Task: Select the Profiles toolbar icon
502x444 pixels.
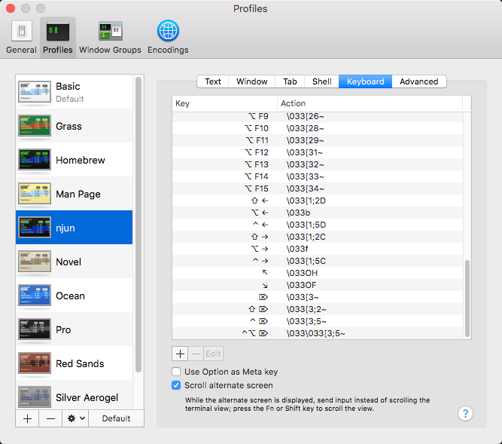Action: pos(58,37)
